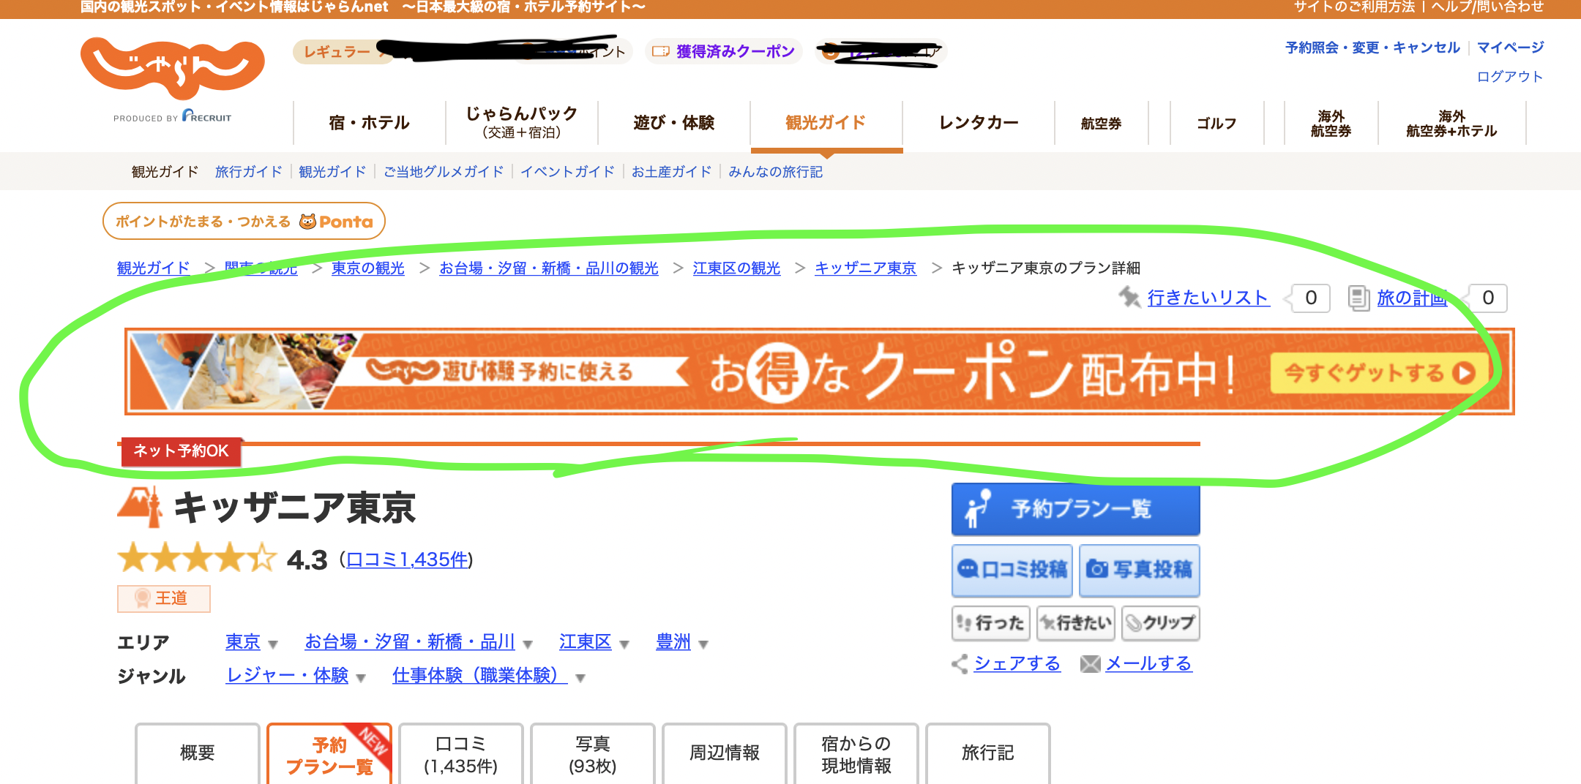Open 予約照会・変更・キャンセル link

point(1372,48)
